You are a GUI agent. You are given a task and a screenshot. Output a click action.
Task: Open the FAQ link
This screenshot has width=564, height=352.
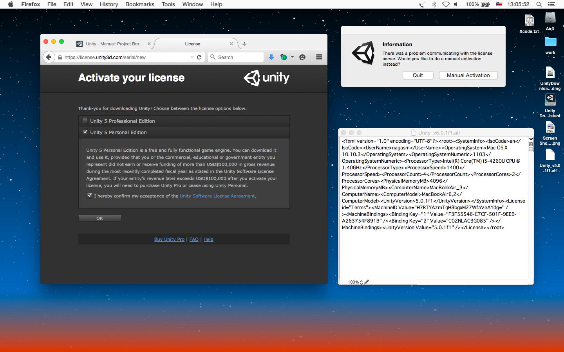point(194,239)
